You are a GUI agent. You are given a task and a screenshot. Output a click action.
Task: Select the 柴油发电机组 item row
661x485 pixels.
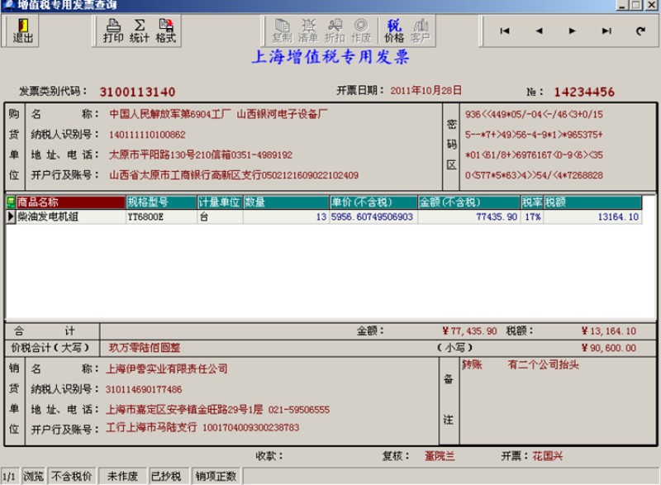[x=70, y=217]
